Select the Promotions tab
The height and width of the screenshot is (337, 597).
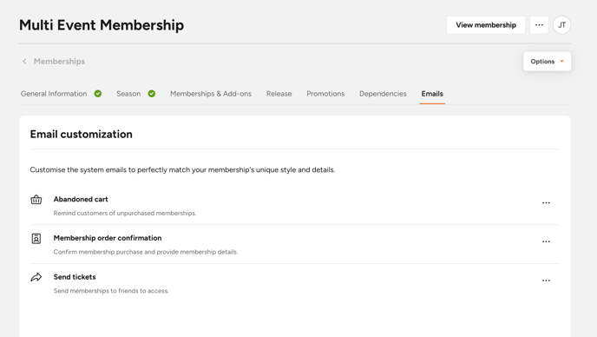coord(325,94)
